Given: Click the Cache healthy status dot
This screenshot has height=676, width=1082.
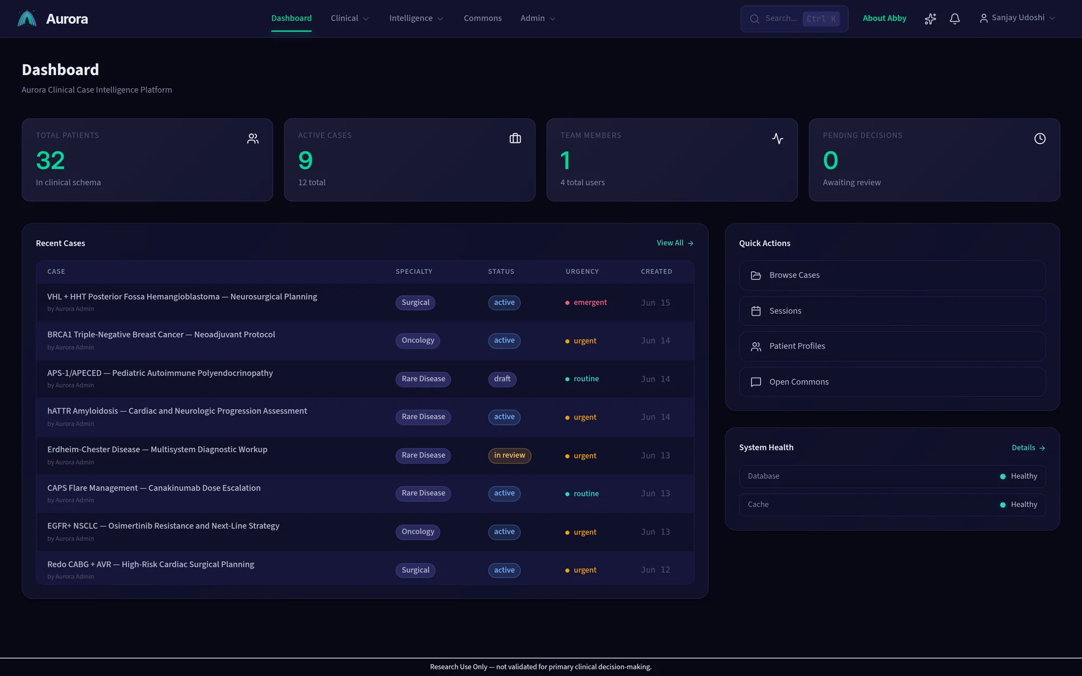Looking at the screenshot, I should (1002, 505).
